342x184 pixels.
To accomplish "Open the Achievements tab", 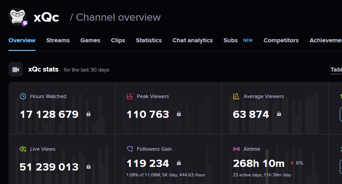I will point(326,40).
